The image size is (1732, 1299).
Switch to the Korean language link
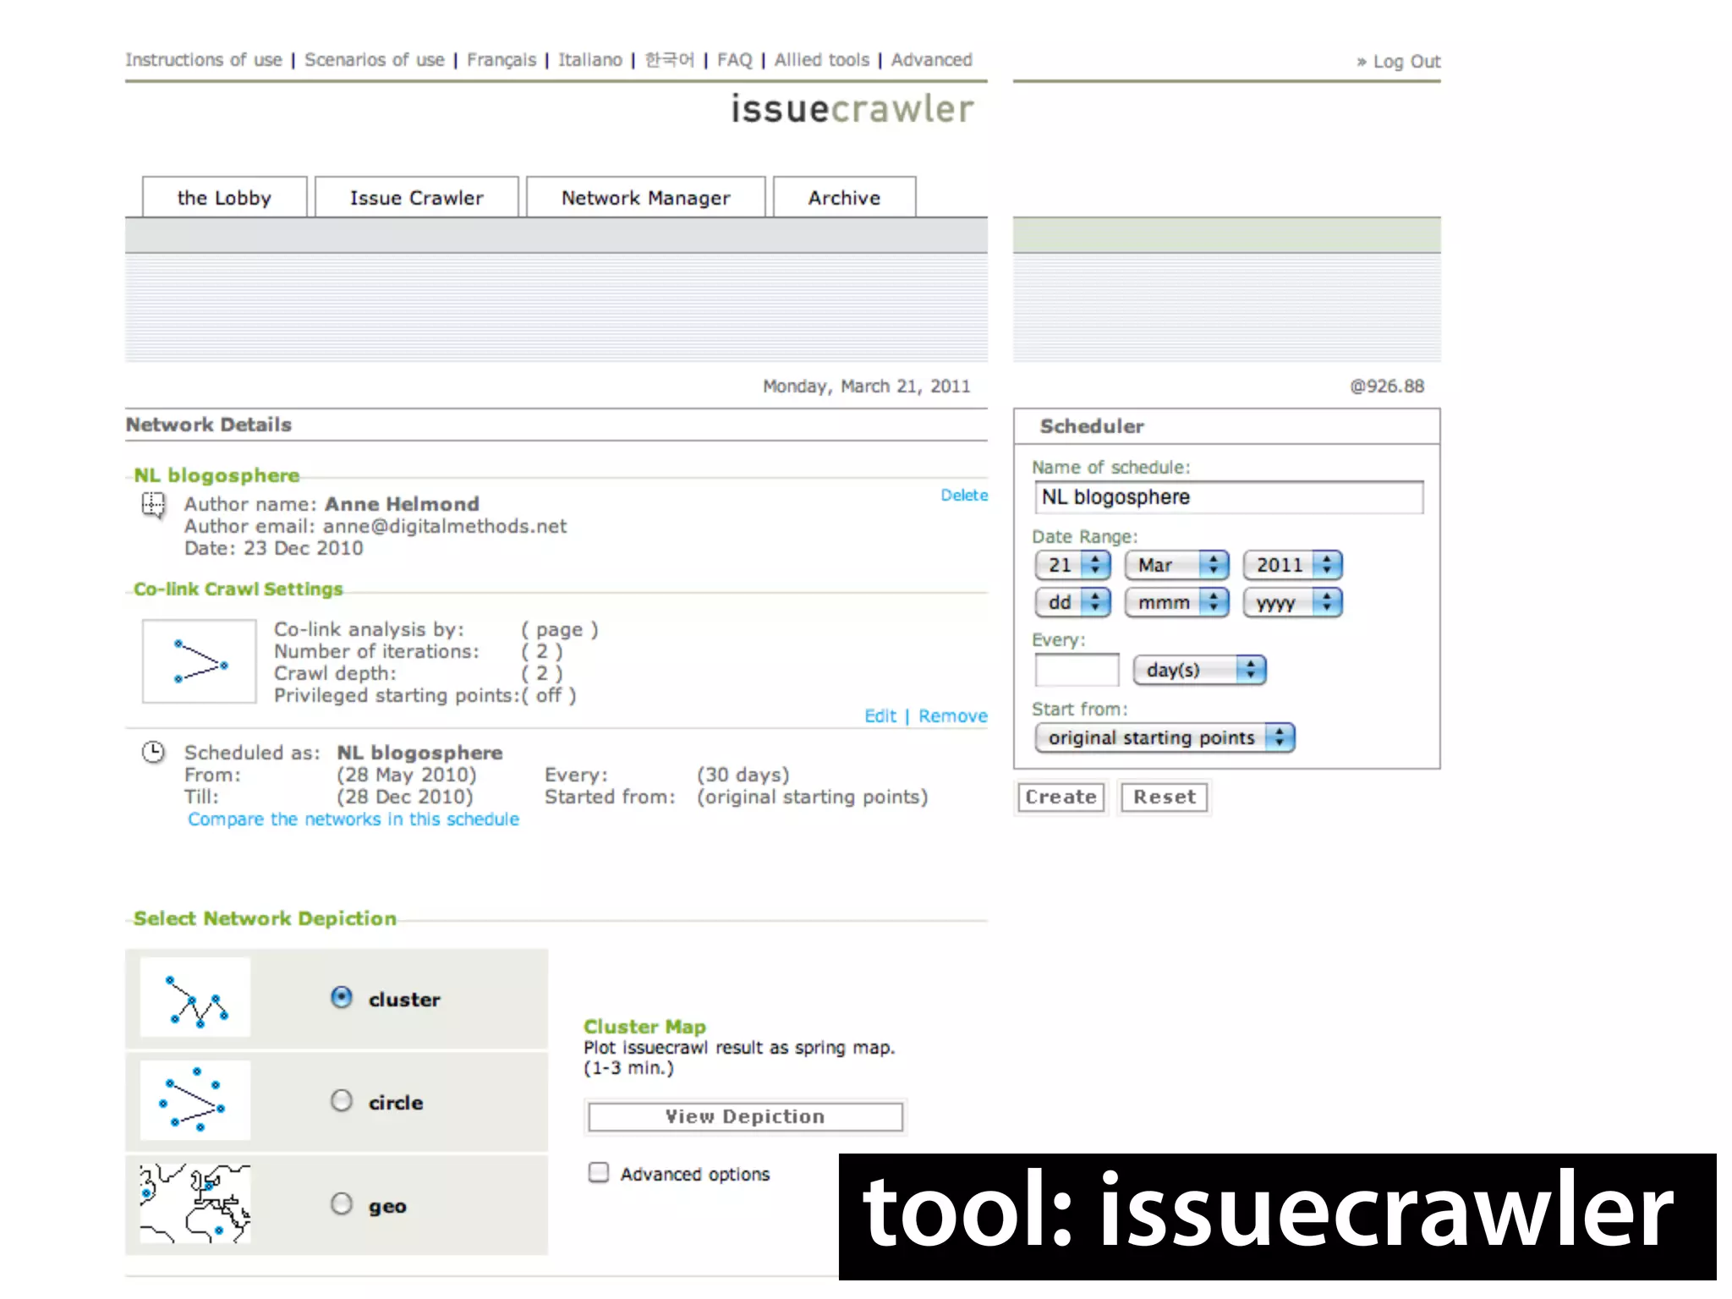click(x=669, y=60)
